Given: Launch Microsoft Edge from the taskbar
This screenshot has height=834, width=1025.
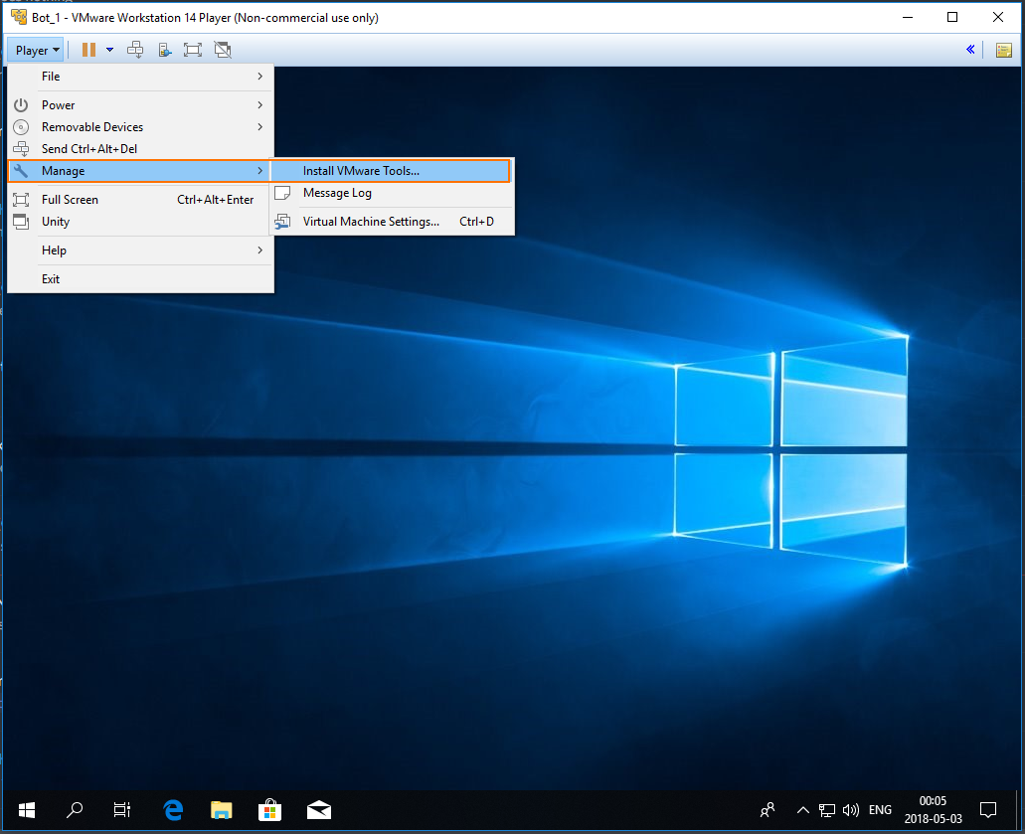Looking at the screenshot, I should click(173, 810).
